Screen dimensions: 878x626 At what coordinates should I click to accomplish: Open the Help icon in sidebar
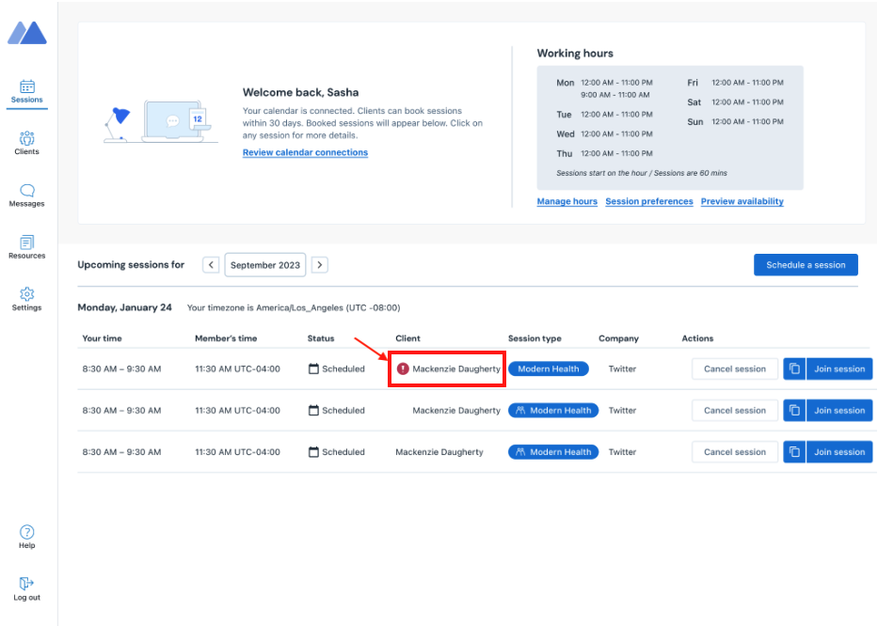click(x=27, y=536)
